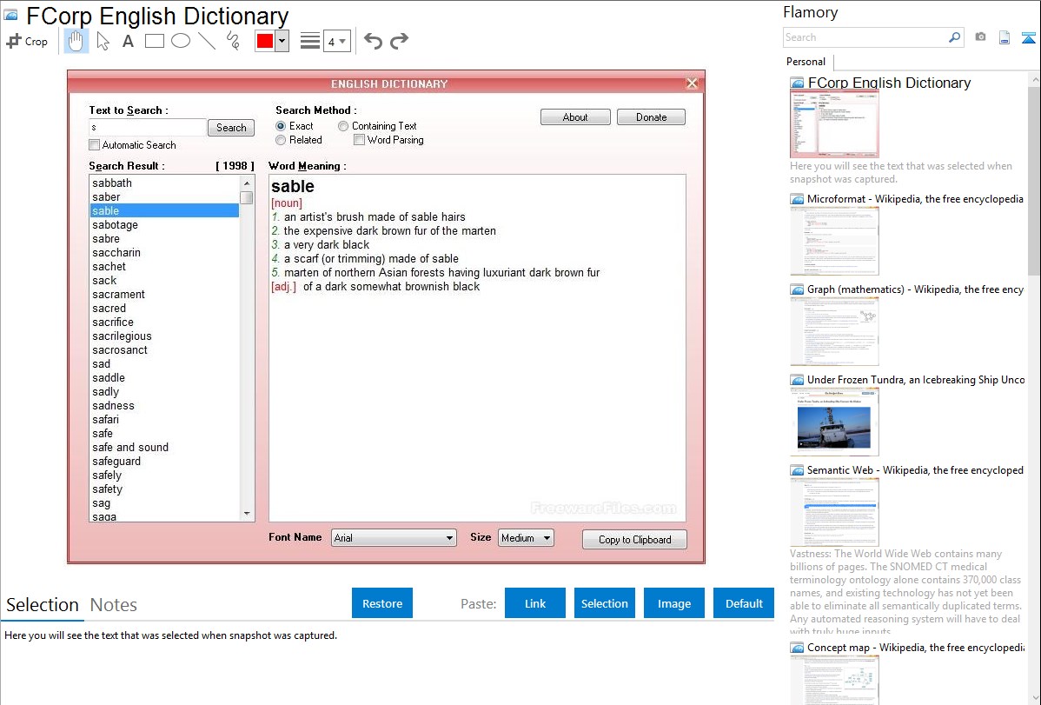Open the Semantic Web snapshot thumbnail

click(x=834, y=512)
